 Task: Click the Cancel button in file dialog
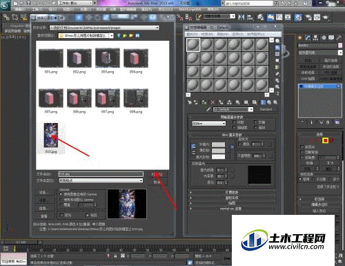pyautogui.click(x=157, y=182)
